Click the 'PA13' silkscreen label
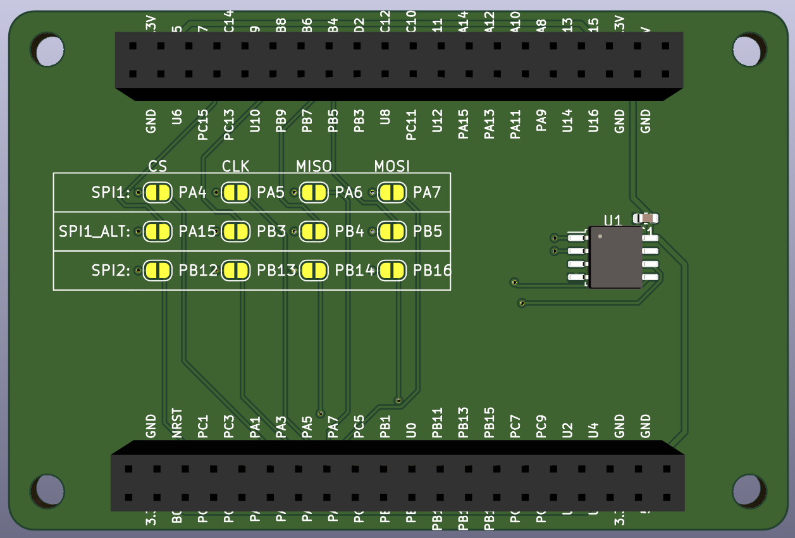The height and width of the screenshot is (538, 795). pyautogui.click(x=489, y=124)
